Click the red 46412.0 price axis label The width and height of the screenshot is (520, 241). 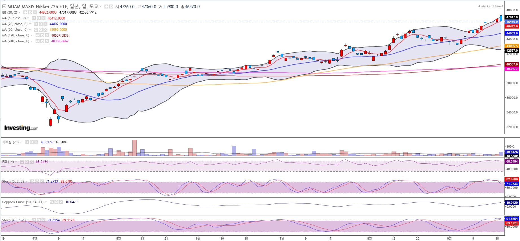(x=512, y=26)
